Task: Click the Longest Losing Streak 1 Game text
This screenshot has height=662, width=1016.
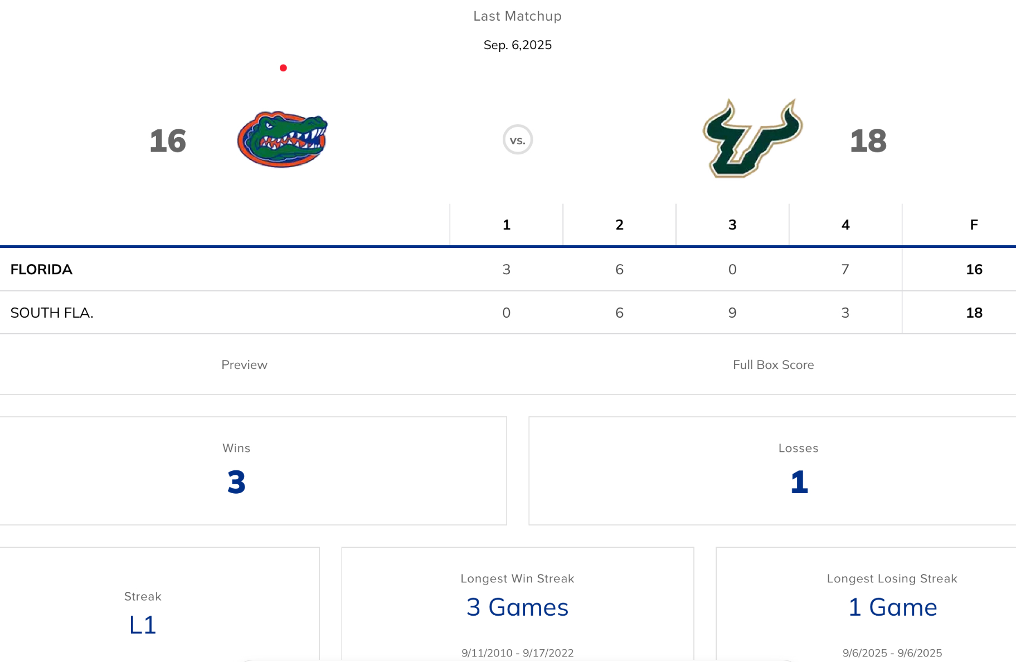Action: [892, 607]
